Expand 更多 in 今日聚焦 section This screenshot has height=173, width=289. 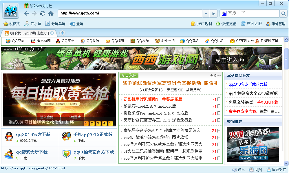tap(215, 76)
